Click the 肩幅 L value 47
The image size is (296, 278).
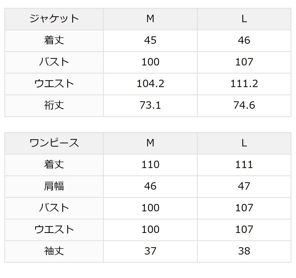tap(244, 186)
